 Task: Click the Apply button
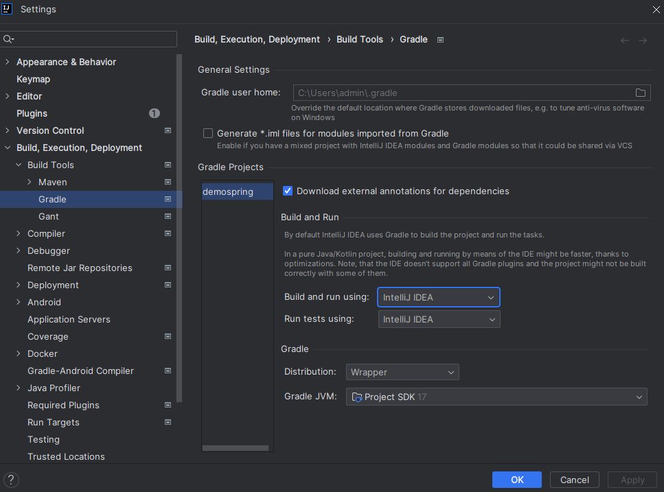(x=632, y=480)
